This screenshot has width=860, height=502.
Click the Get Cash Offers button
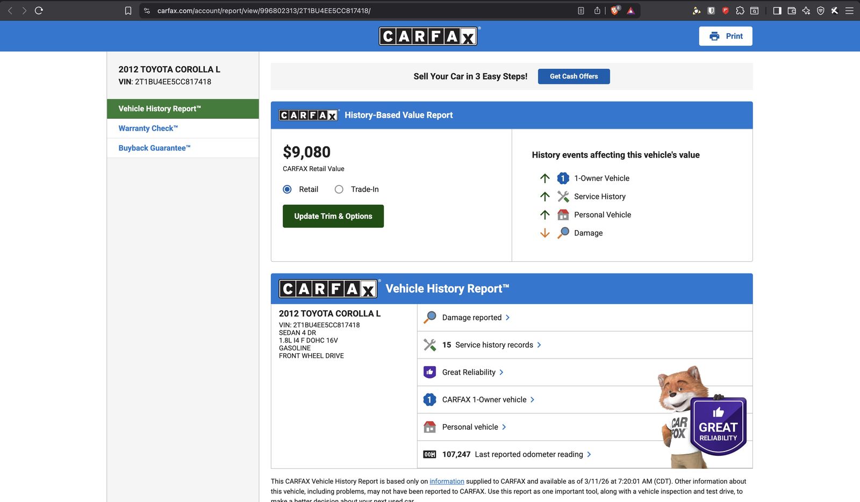pyautogui.click(x=574, y=76)
